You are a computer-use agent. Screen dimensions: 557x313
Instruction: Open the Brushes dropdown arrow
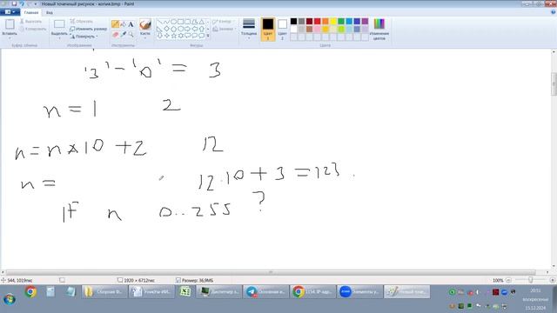point(145,37)
